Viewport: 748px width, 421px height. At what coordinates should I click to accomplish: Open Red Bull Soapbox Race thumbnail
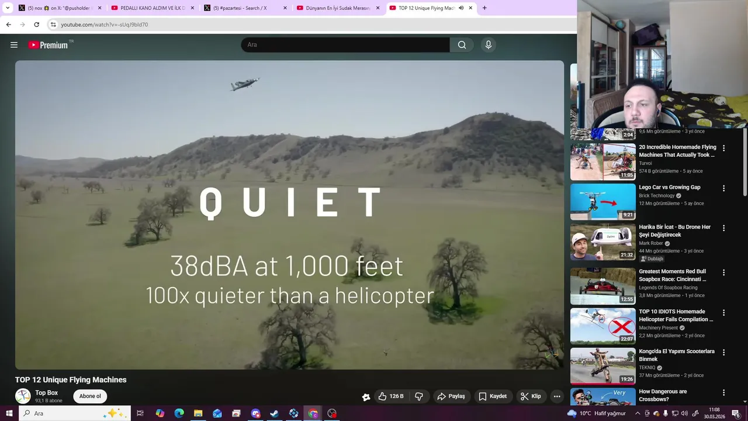coord(603,286)
